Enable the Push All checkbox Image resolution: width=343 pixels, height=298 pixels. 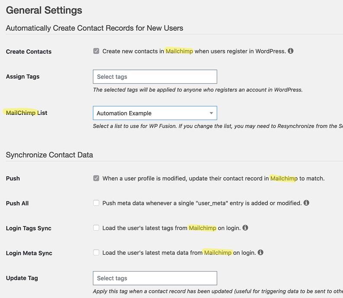[96, 203]
